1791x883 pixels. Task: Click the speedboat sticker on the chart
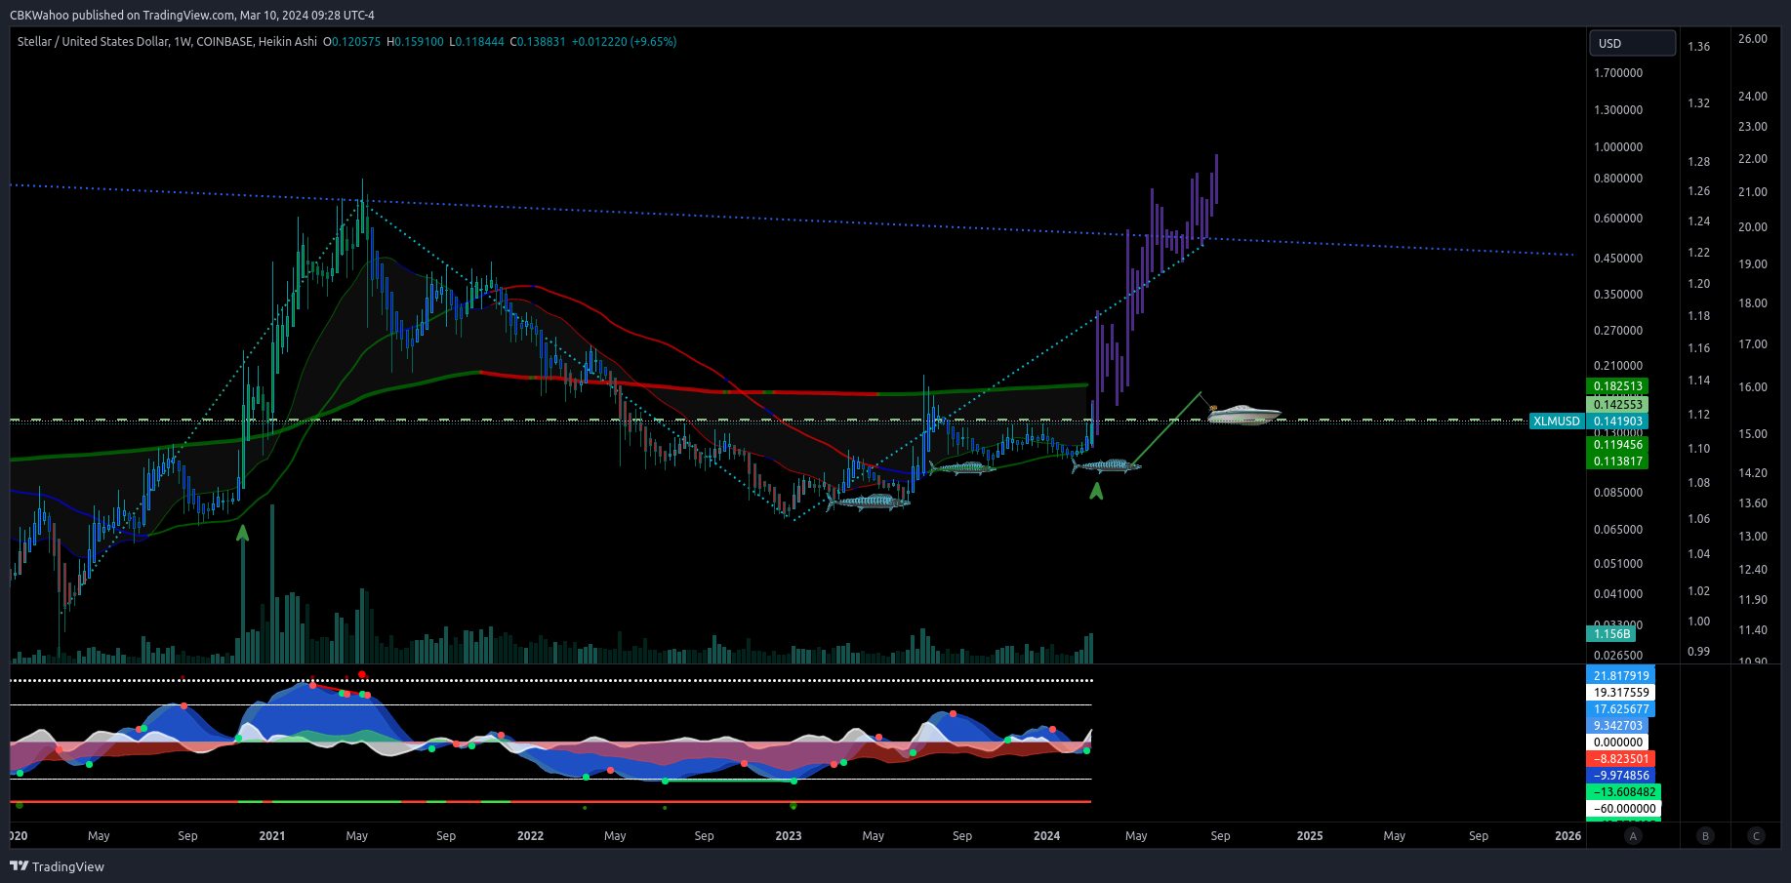click(1242, 414)
